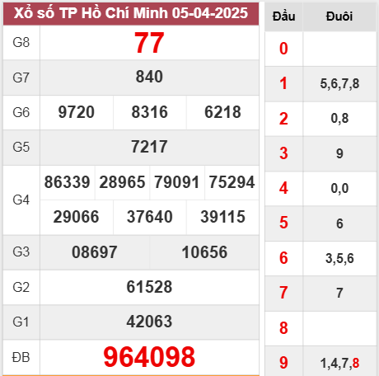Viewport: 379px width, 376px height.
Task: Select the G7 result 840
Action: pos(149,77)
